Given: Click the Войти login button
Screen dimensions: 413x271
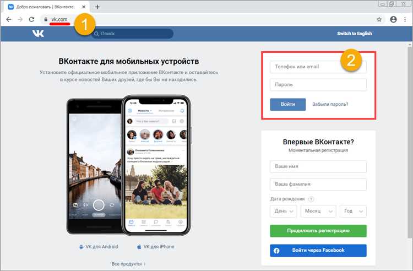Looking at the screenshot, I should pyautogui.click(x=288, y=104).
